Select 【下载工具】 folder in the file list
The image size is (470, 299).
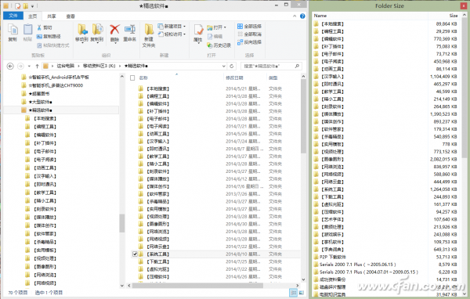tap(158, 262)
